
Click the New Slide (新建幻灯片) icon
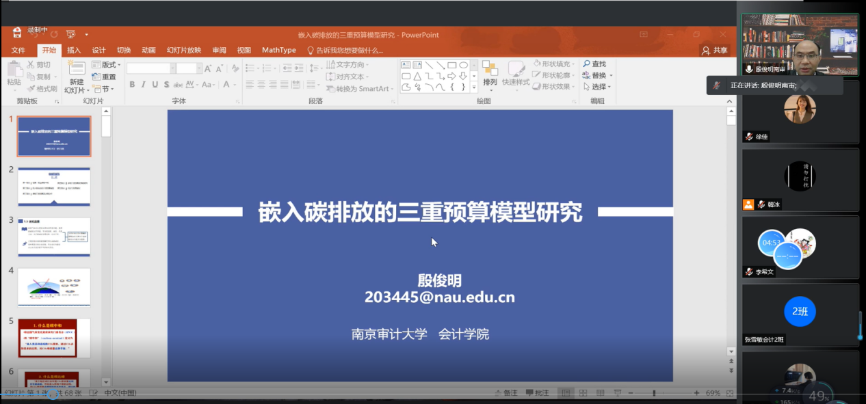click(x=77, y=68)
